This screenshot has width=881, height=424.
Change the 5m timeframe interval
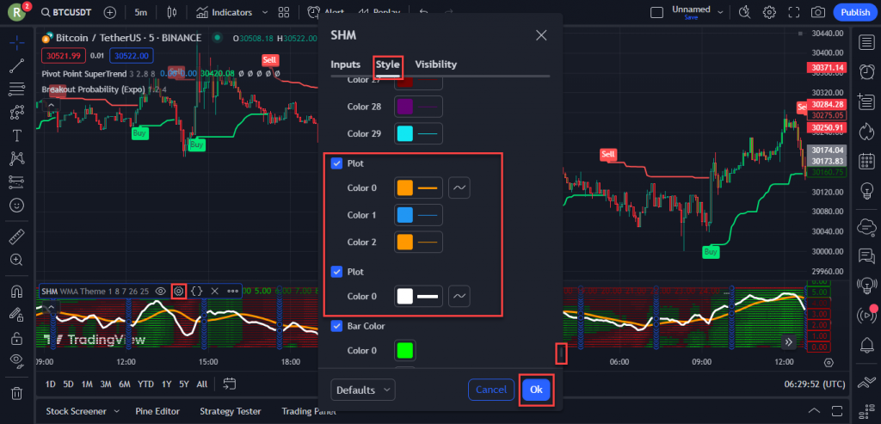click(140, 12)
